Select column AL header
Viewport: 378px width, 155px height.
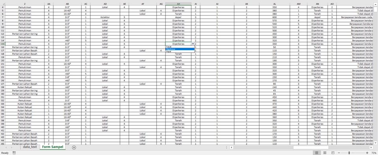click(x=274, y=4)
